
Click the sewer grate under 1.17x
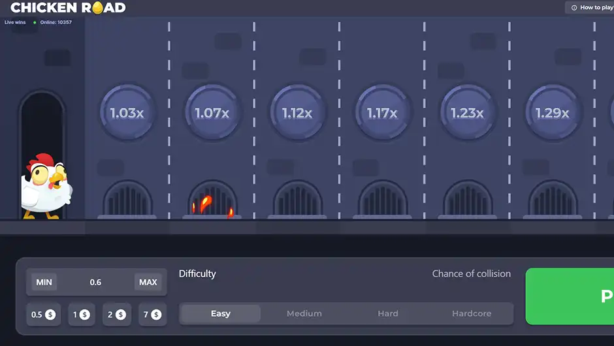[382, 199]
